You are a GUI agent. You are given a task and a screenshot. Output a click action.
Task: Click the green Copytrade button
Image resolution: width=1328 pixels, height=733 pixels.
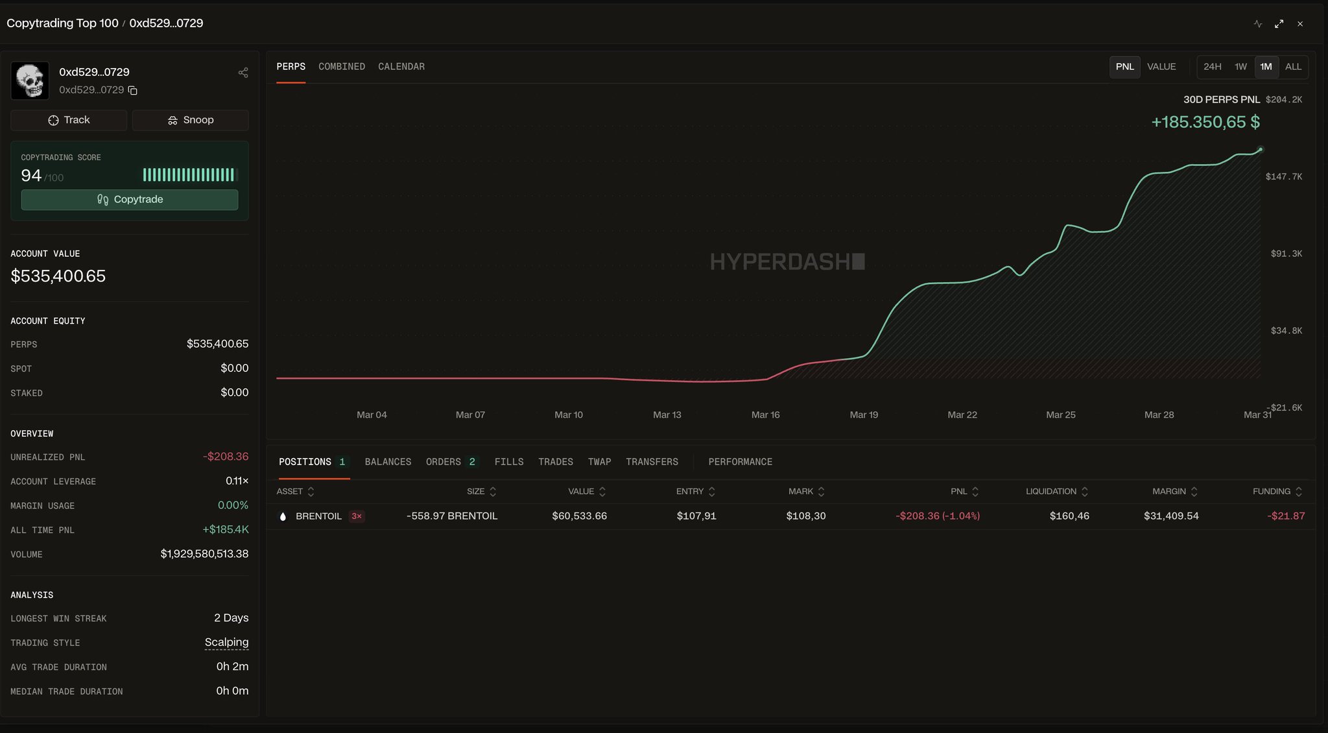tap(130, 200)
